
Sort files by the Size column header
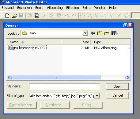[76, 42]
